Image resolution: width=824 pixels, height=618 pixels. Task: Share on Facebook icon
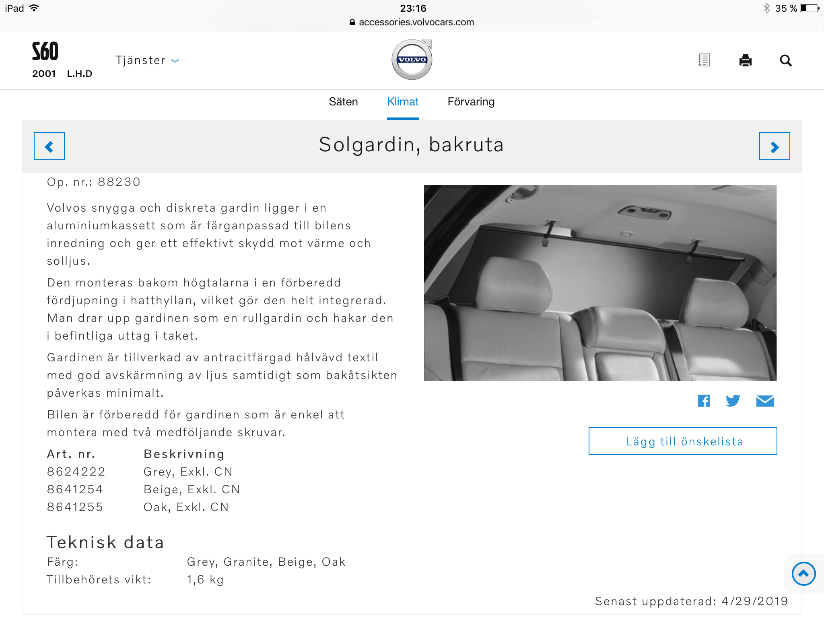[x=704, y=401]
